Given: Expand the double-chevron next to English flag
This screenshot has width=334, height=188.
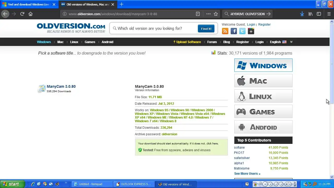Looking at the screenshot, I should tap(291, 42).
